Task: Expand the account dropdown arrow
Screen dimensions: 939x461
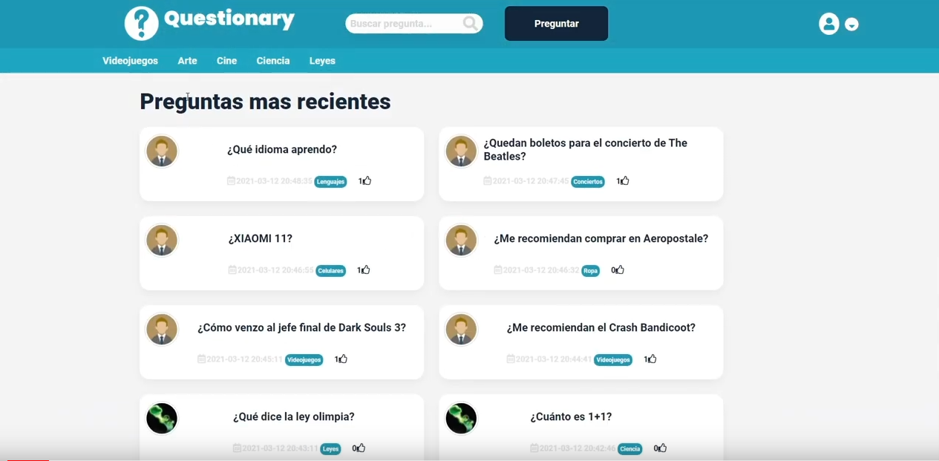Action: pos(851,24)
